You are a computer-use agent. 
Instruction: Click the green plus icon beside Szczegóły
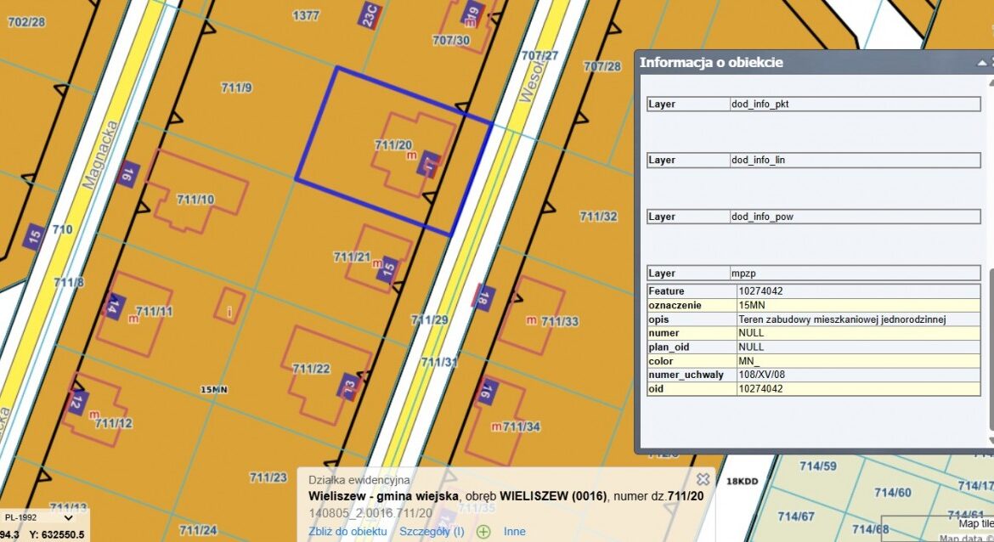[483, 532]
